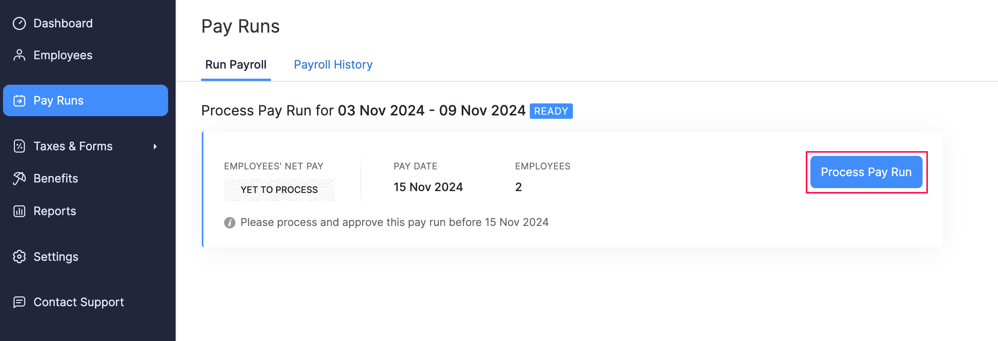Switch to the Payroll History tab
The image size is (998, 341).
pyautogui.click(x=333, y=64)
